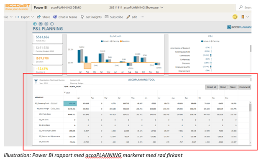Screen dimensions: 261x160
Task: Click the Share toolbar button
Action: click(43, 17)
